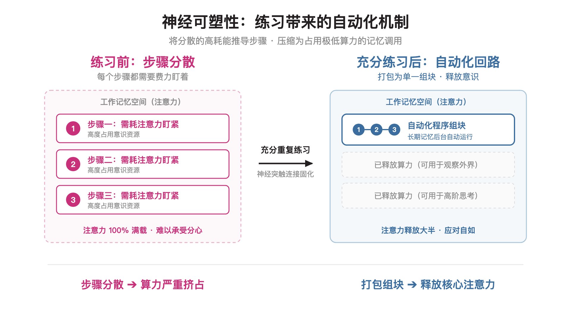This screenshot has height=321, width=571.
Task: Select subtitle 将分散的高耗能推导步骤
Action: 218,41
